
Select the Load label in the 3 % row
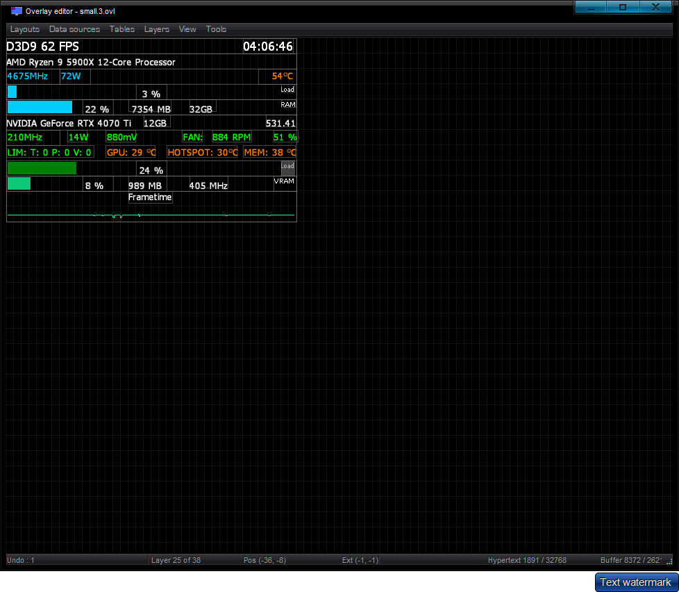point(287,89)
